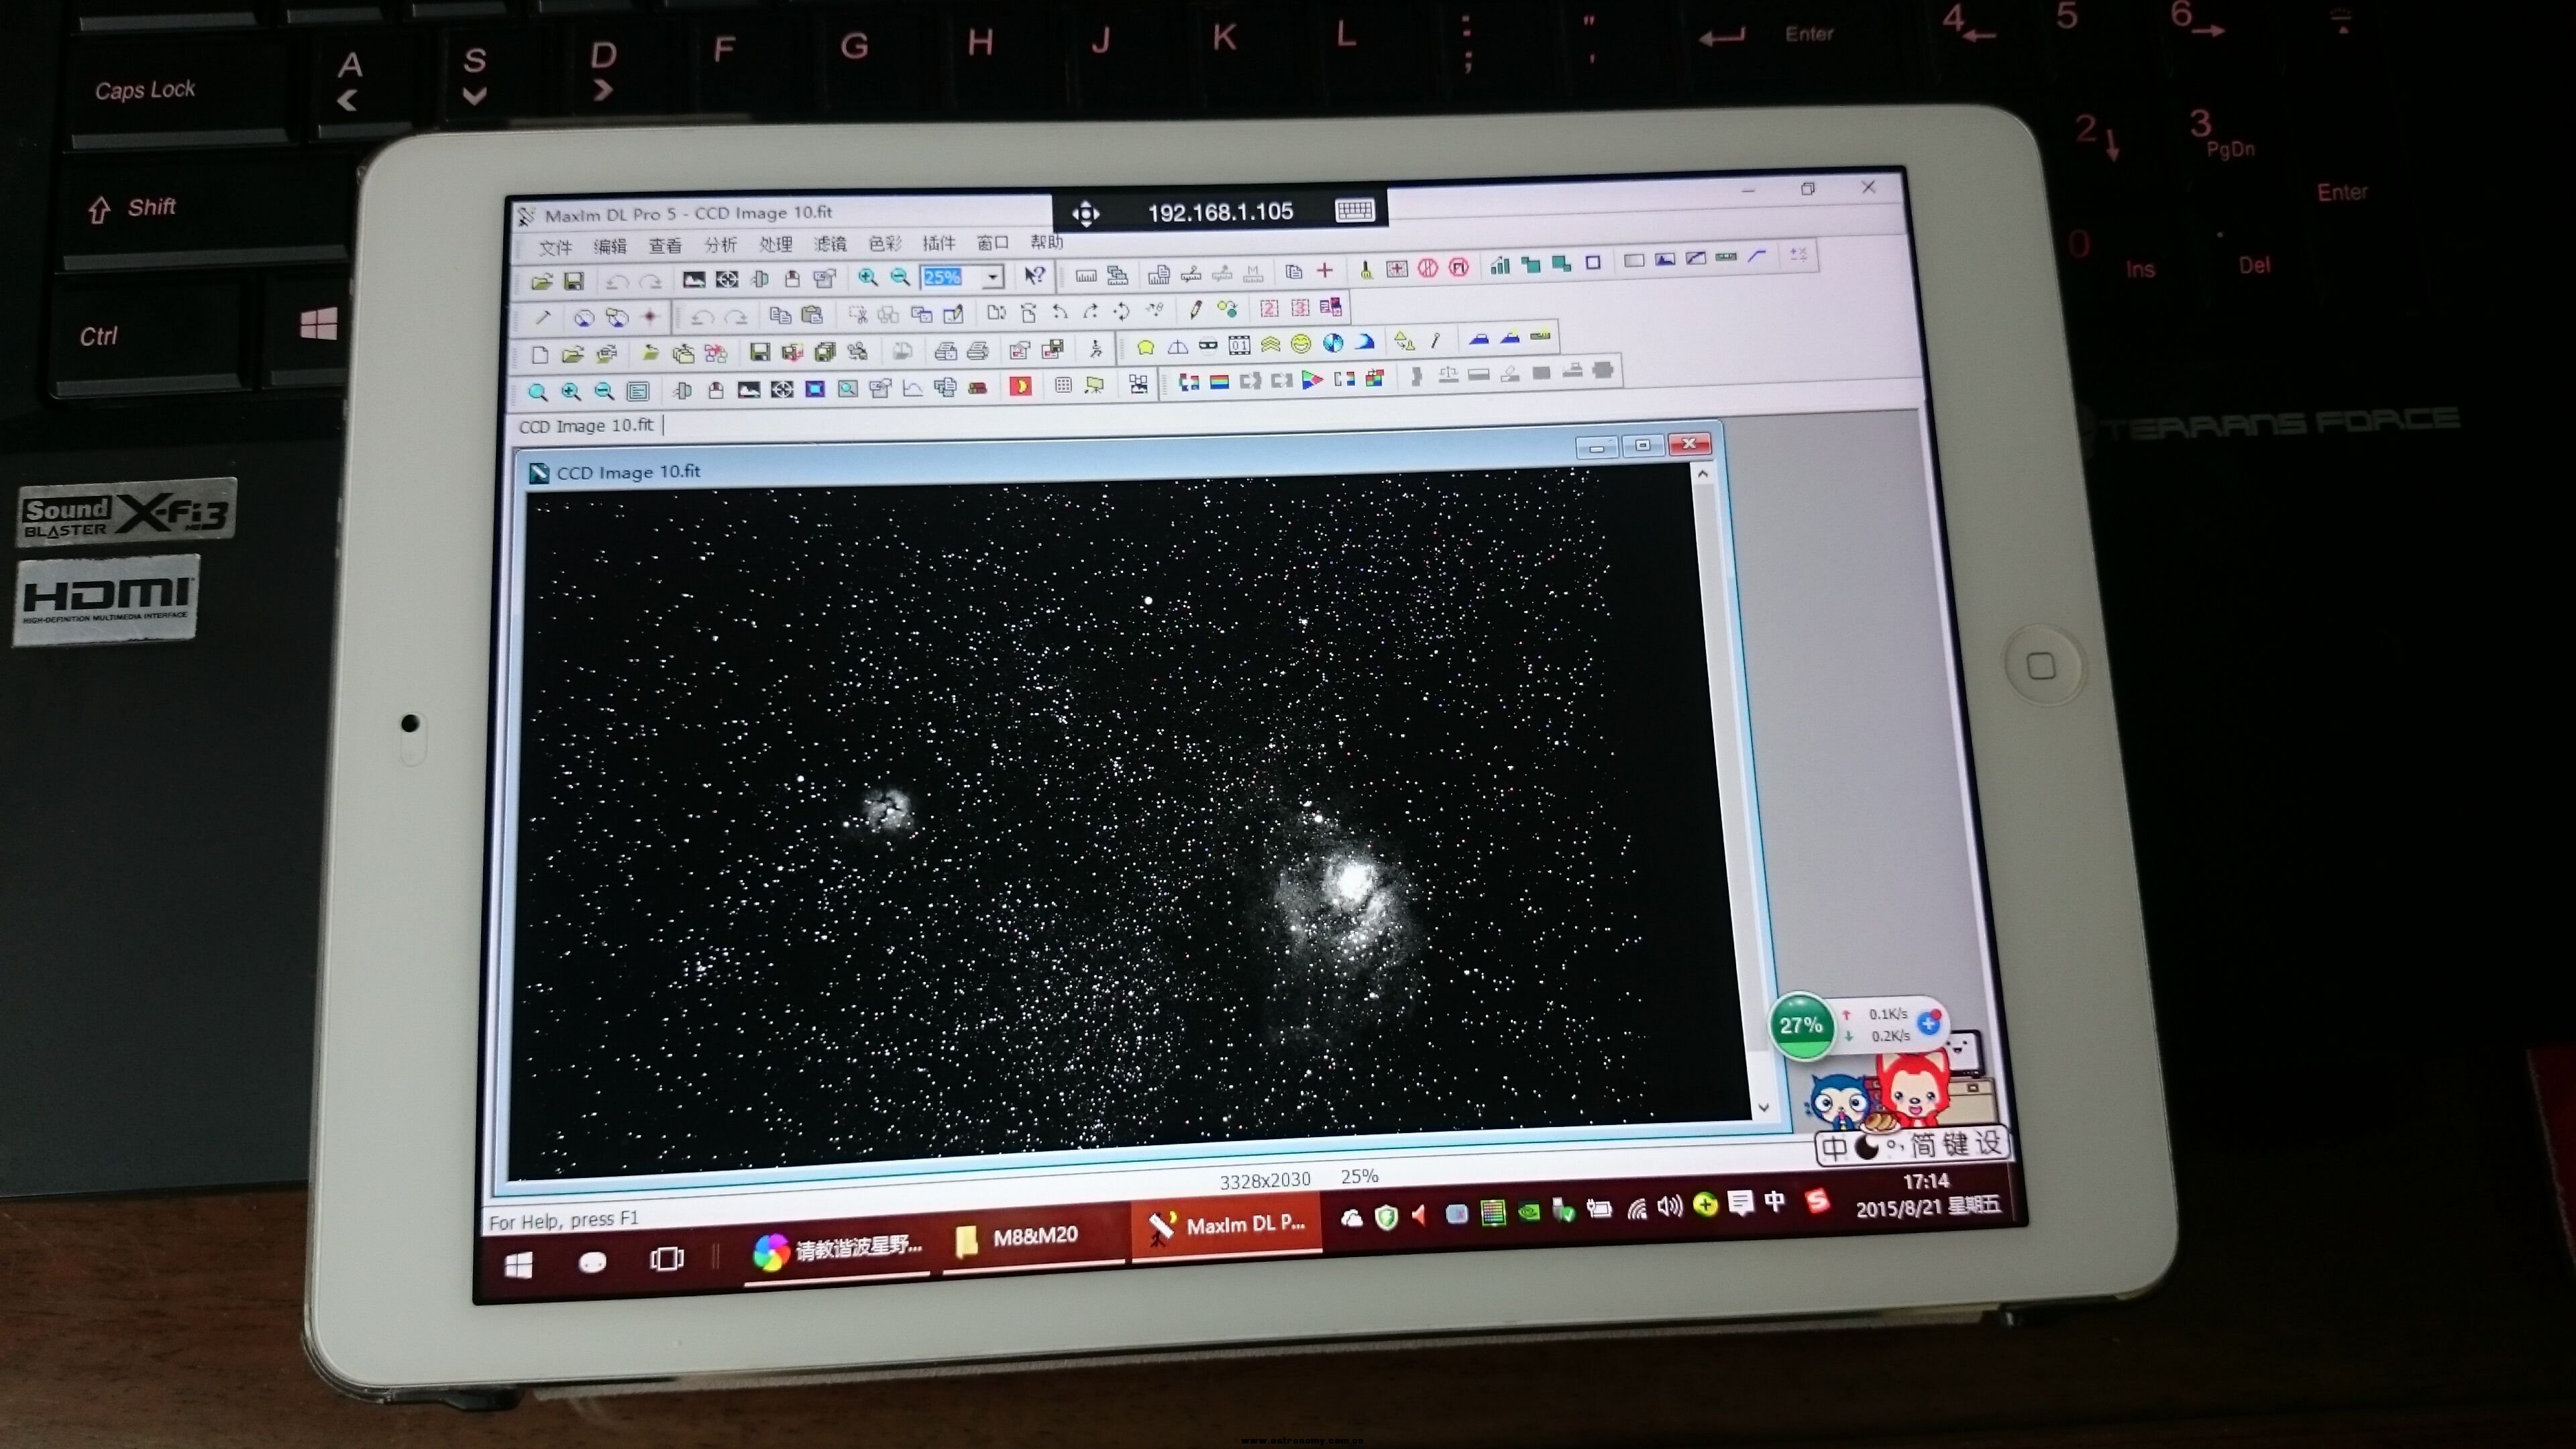This screenshot has width=2576, height=1449.
Task: Click the print icon in third toolbar
Action: tap(979, 350)
